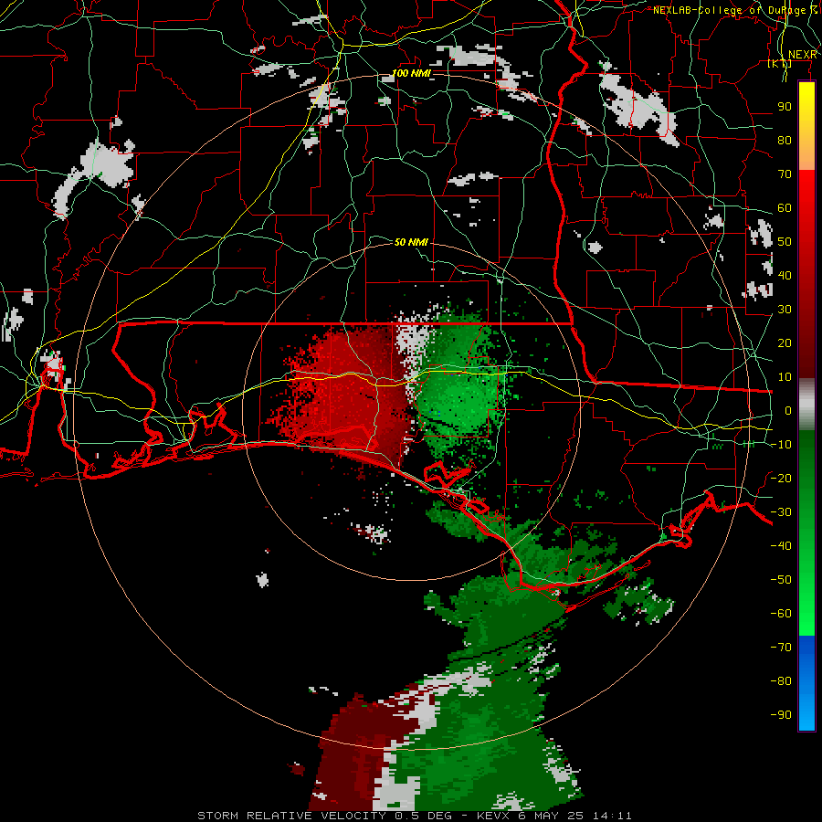Image resolution: width=822 pixels, height=822 pixels.
Task: Click the positive 60 value on the velocity scale
Action: [785, 208]
